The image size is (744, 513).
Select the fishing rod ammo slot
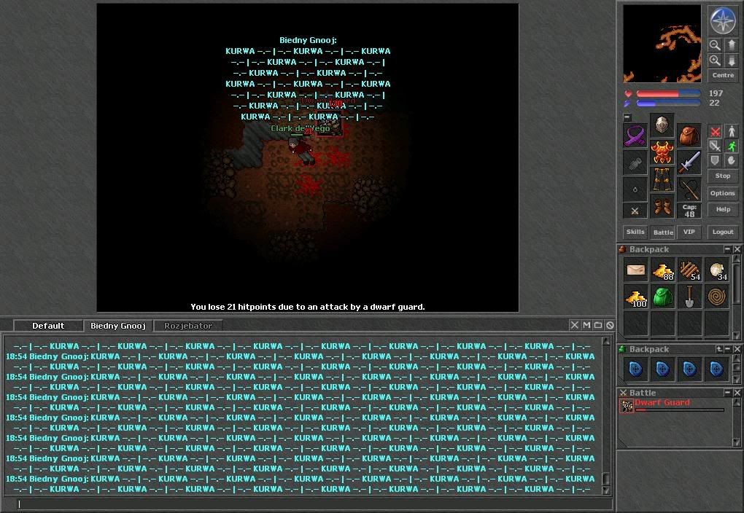click(x=689, y=189)
